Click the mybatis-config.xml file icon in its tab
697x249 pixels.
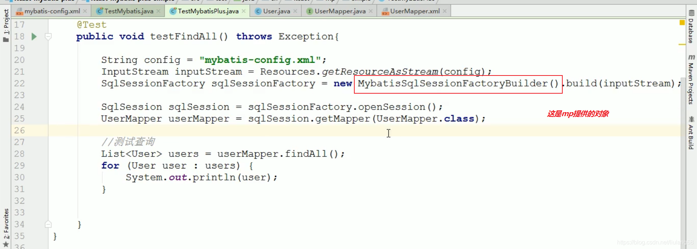19,11
